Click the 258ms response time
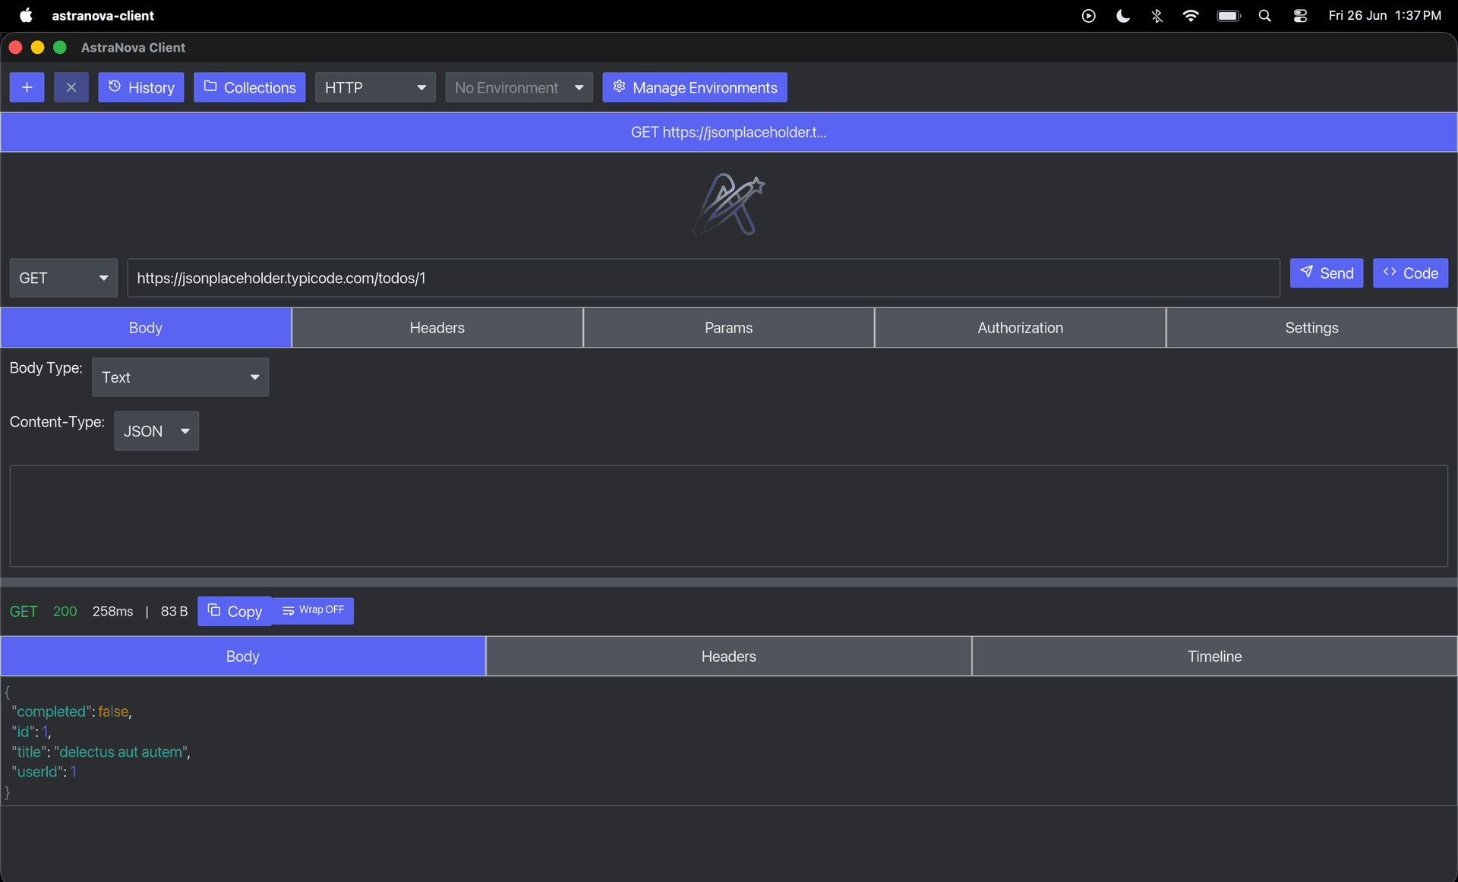The height and width of the screenshot is (882, 1458). click(112, 611)
